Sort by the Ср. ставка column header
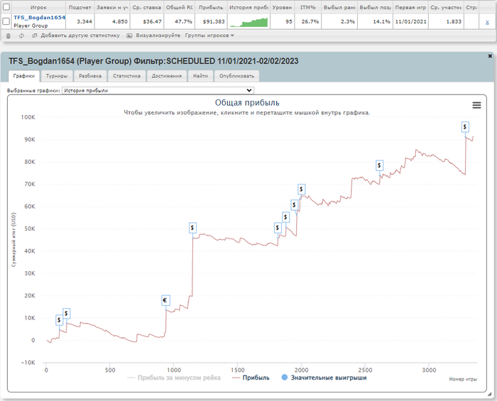 (147, 7)
